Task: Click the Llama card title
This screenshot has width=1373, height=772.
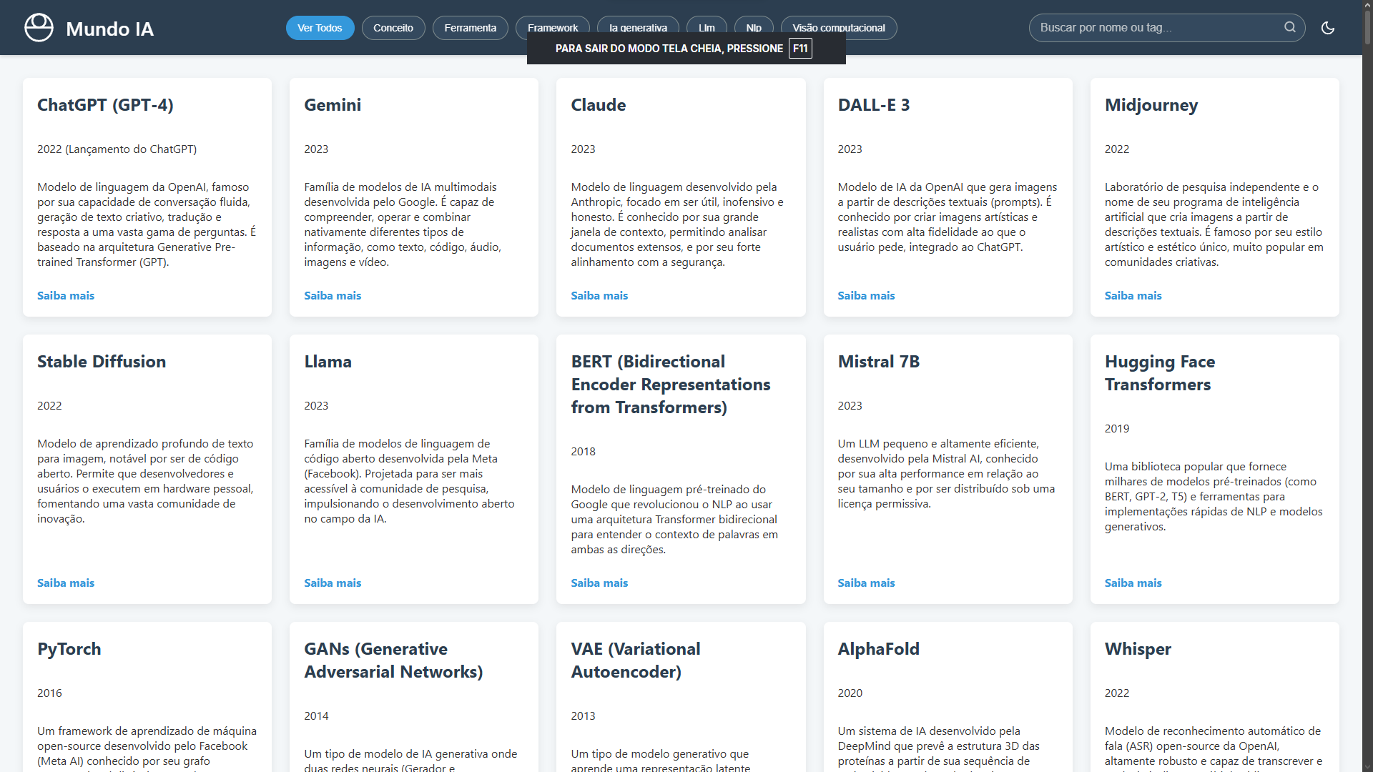Action: [328, 362]
